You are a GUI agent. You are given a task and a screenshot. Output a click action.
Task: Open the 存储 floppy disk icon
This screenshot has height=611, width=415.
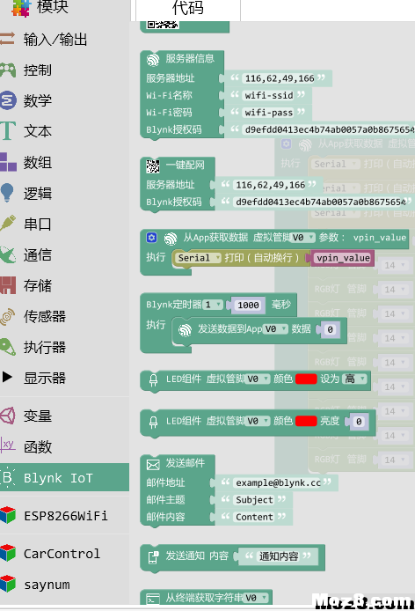coord(8,285)
